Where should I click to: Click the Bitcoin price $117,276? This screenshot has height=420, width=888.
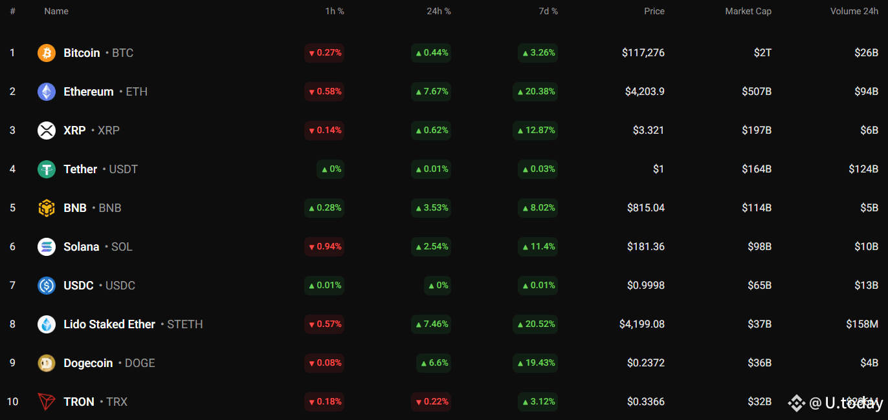[x=643, y=53]
